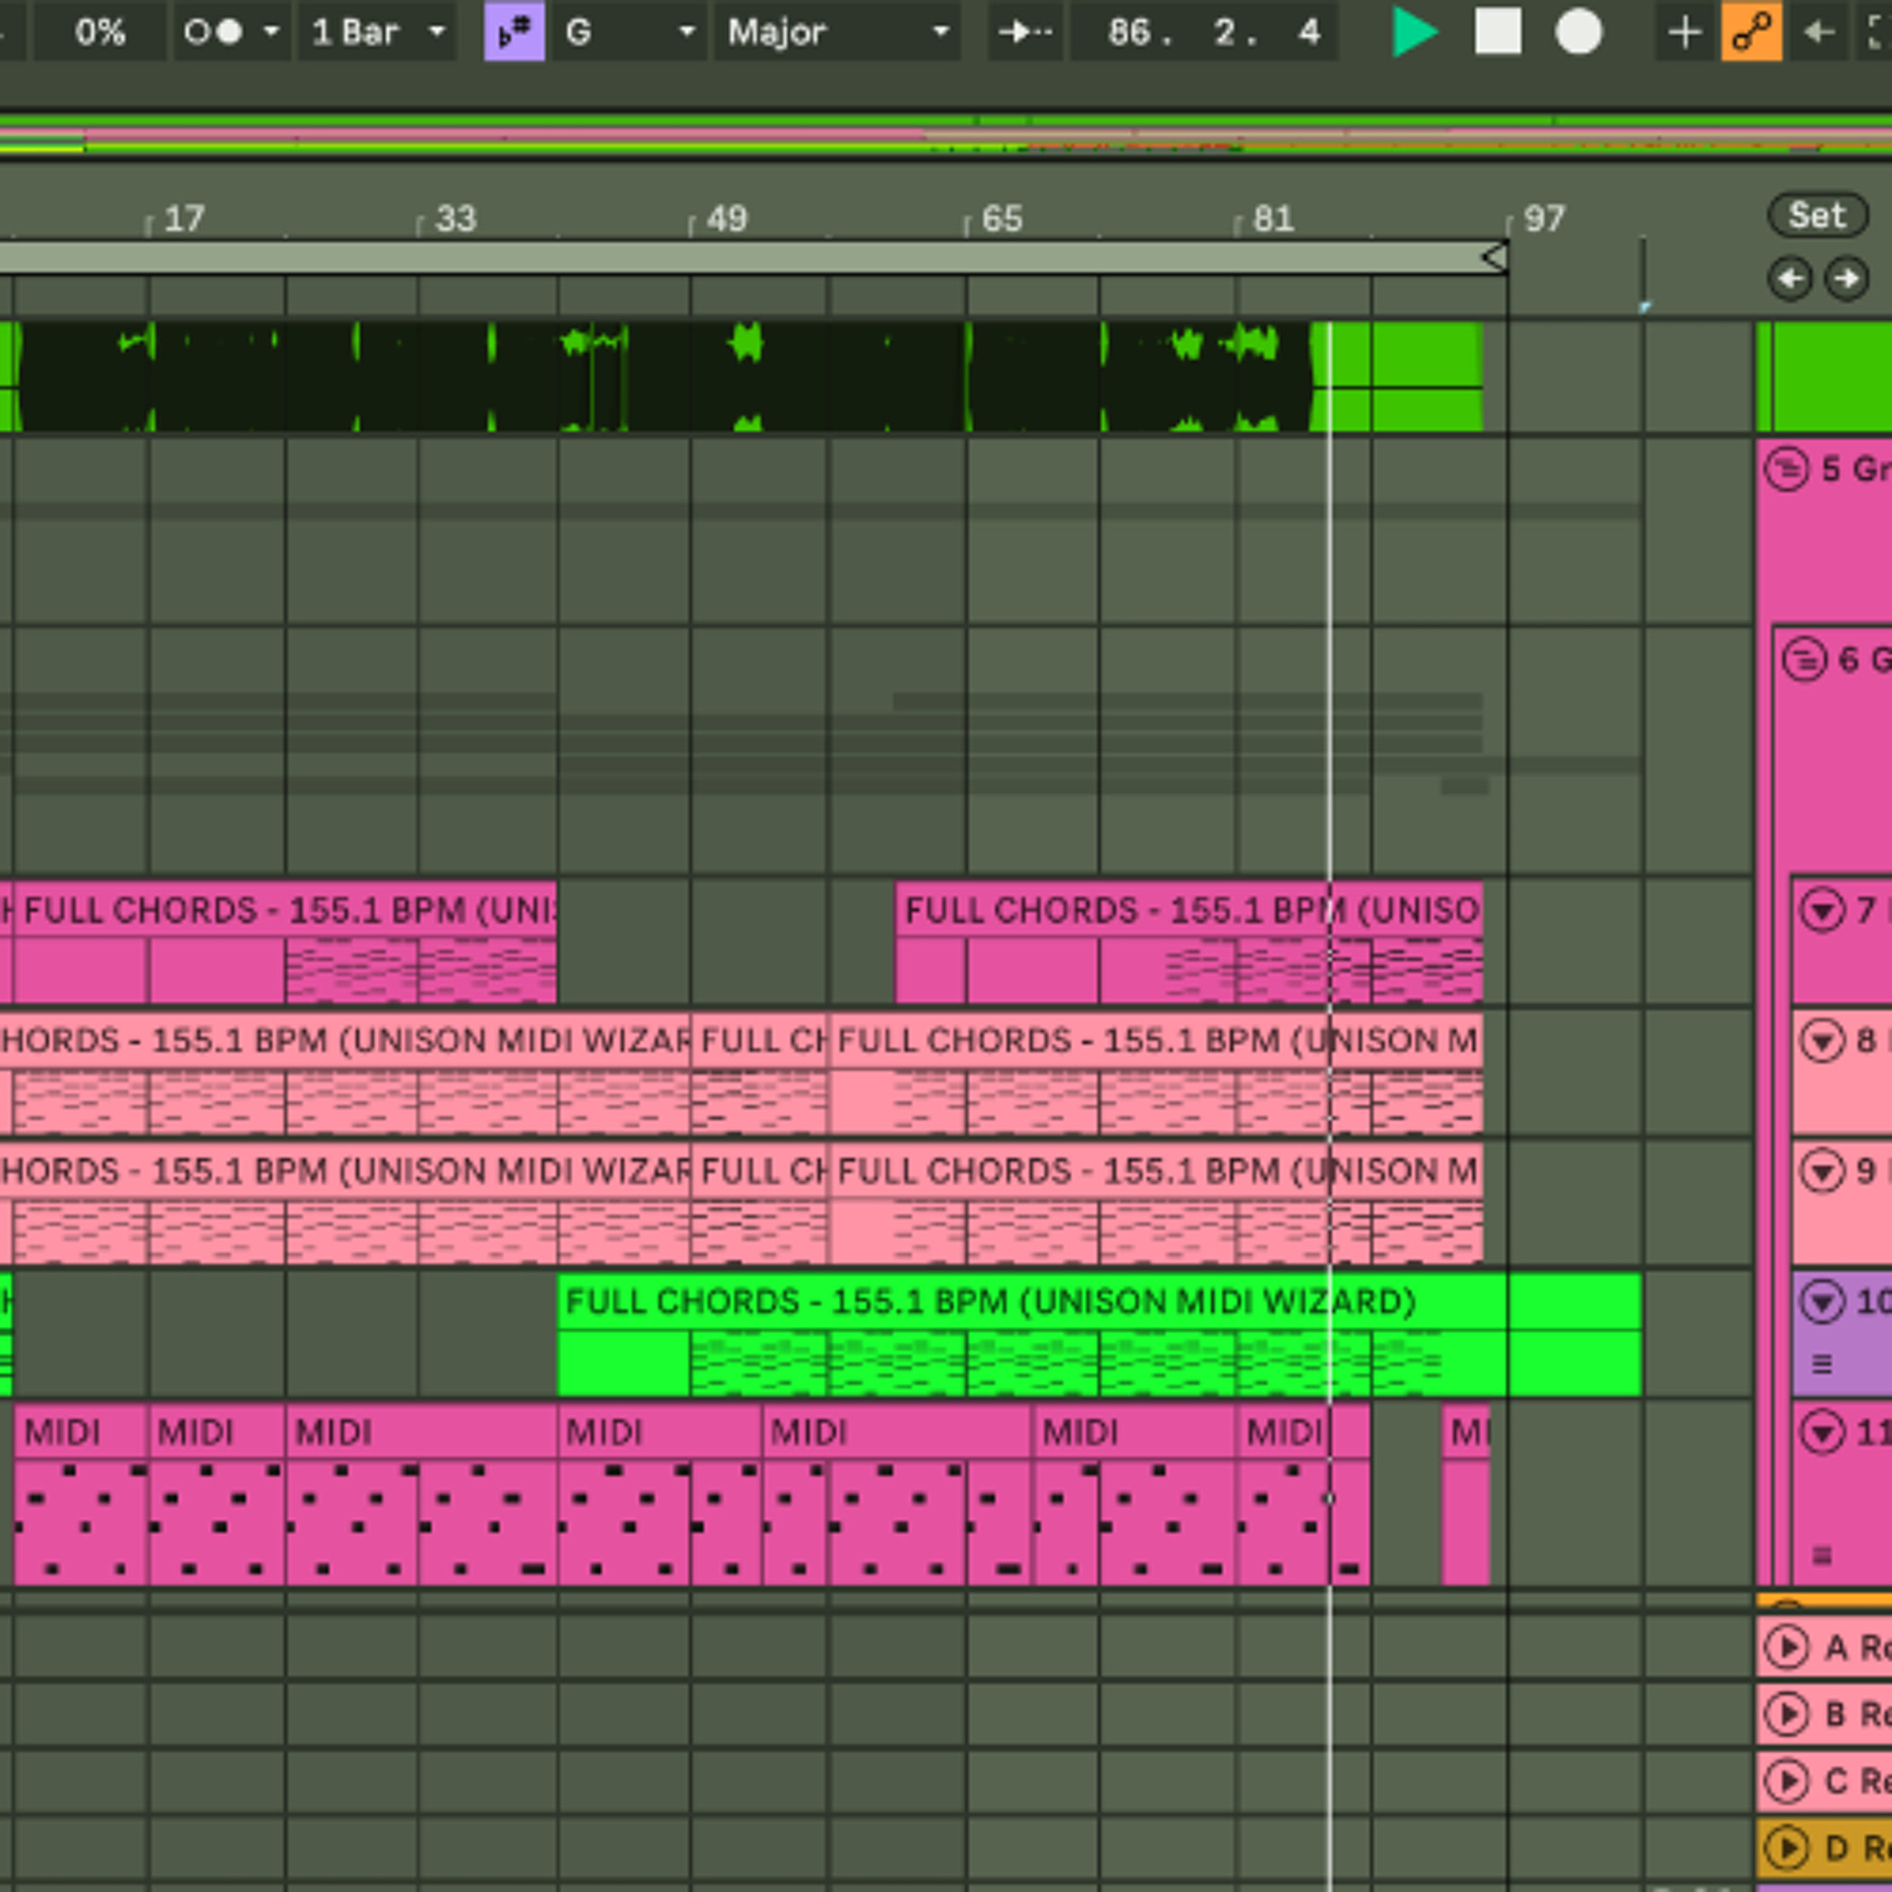Toggle Scale Mode highlight button
1892x1892 pixels.
(x=514, y=32)
